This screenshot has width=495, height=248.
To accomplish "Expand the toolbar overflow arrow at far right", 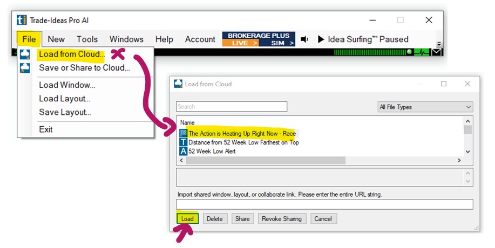I will [439, 44].
